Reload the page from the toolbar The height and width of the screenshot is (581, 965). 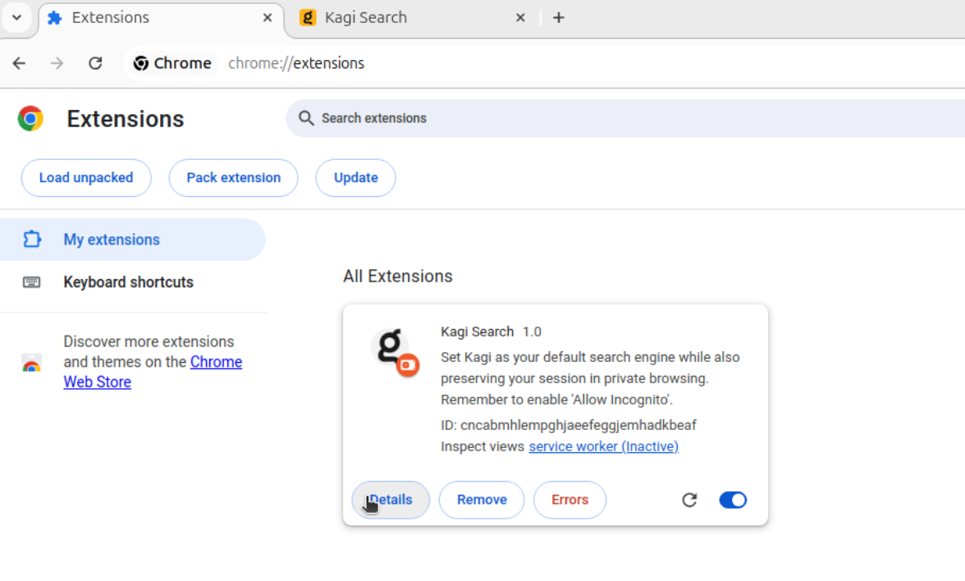click(95, 63)
